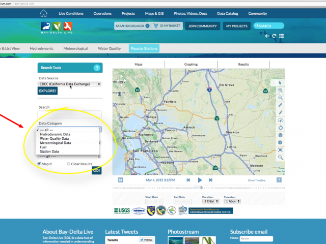
Task: Click the Show Timeline link
Action: (257, 180)
